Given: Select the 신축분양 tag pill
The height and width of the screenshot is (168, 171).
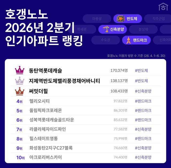Looking at the screenshot, I should pyautogui.click(x=112, y=29).
